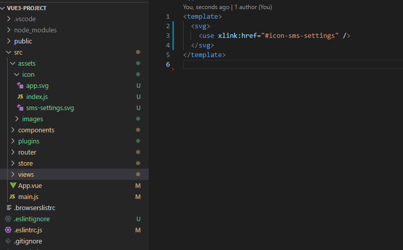Click the U git status of app.svg
Screen dimensions: 403x250
point(138,86)
